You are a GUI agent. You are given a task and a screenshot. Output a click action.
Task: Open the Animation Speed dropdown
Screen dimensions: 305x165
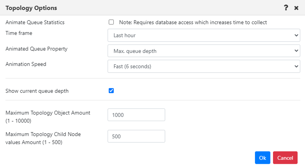(x=204, y=66)
